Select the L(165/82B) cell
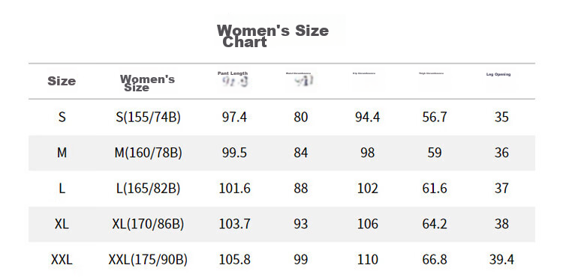The image size is (563, 277). [x=148, y=189]
